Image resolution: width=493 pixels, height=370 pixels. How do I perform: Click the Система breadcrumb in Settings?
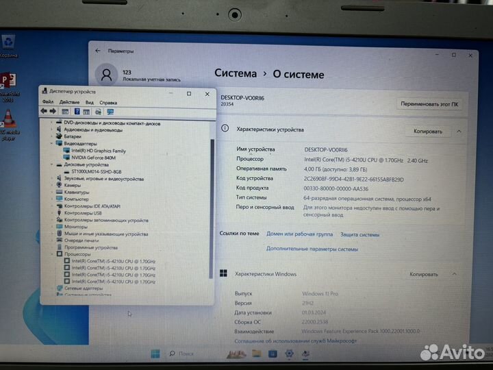pos(236,73)
